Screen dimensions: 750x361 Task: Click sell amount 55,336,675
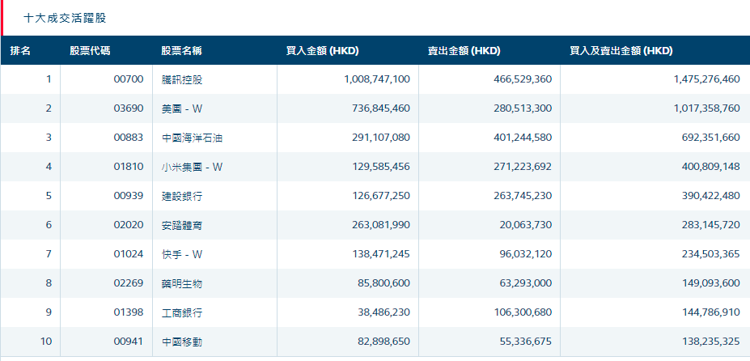[525, 342]
